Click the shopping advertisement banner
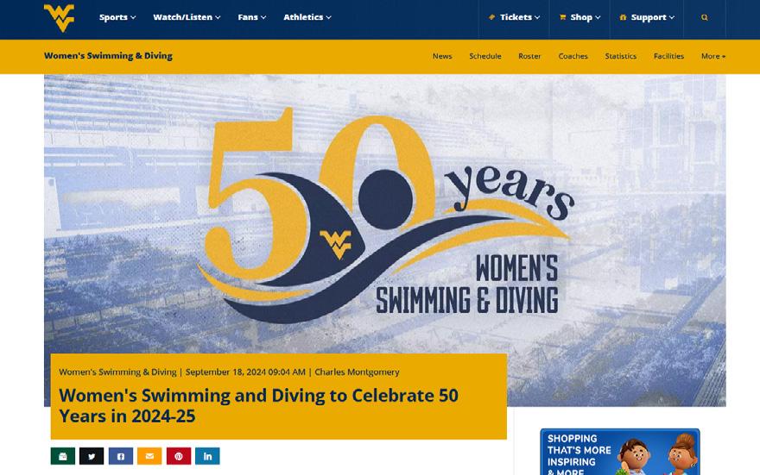 tap(620, 452)
